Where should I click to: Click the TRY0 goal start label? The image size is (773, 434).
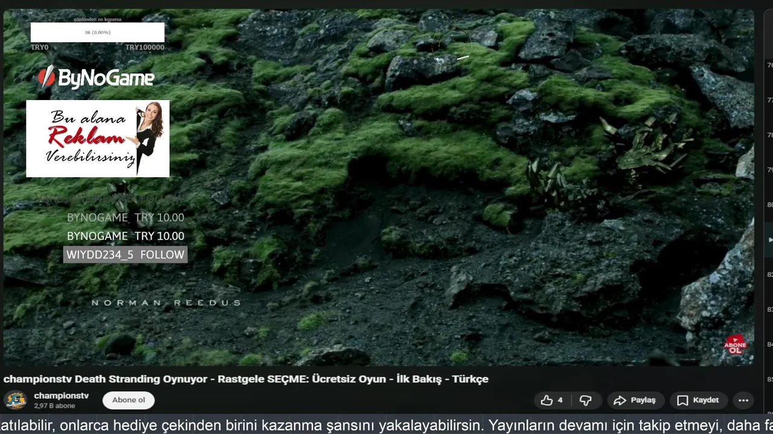[39, 47]
